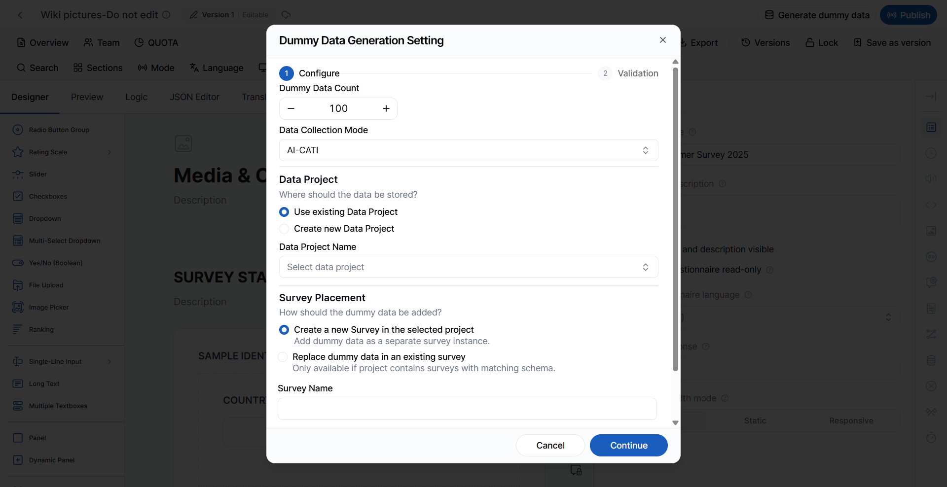Expand the Single-Line Input chevron
The width and height of the screenshot is (947, 487).
click(x=109, y=362)
